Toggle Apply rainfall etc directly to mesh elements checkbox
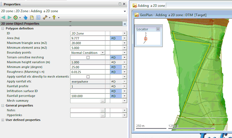The width and height of the screenshot is (232, 138). coord(88,77)
